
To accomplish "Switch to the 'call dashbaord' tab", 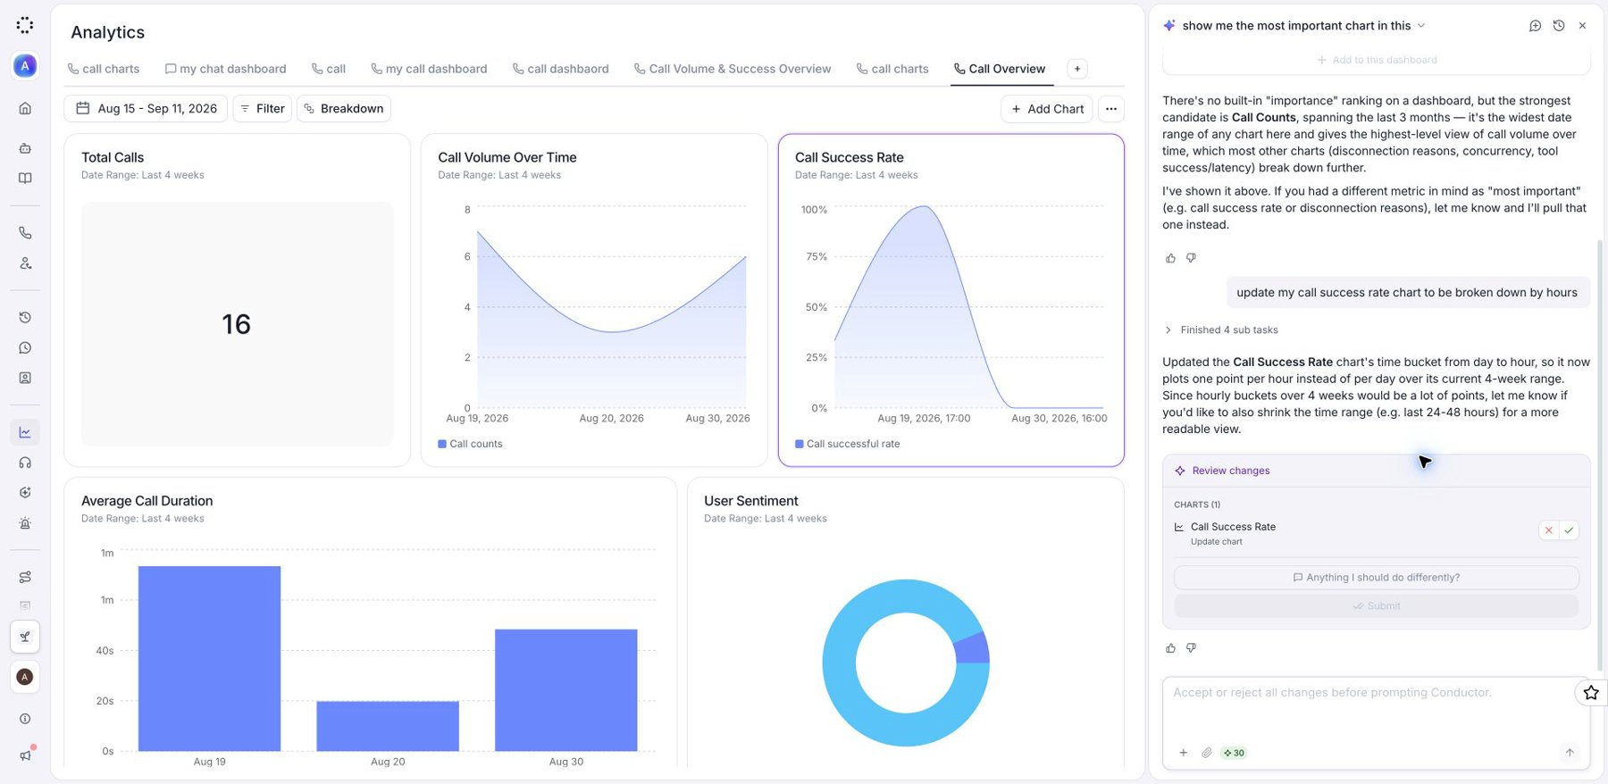I will 560,69.
